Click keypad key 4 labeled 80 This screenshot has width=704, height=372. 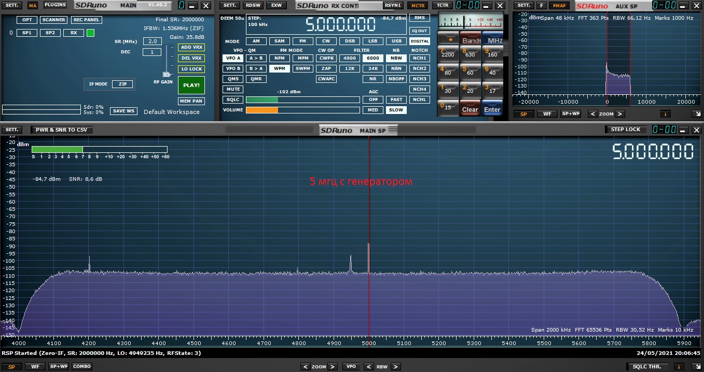tap(448, 71)
